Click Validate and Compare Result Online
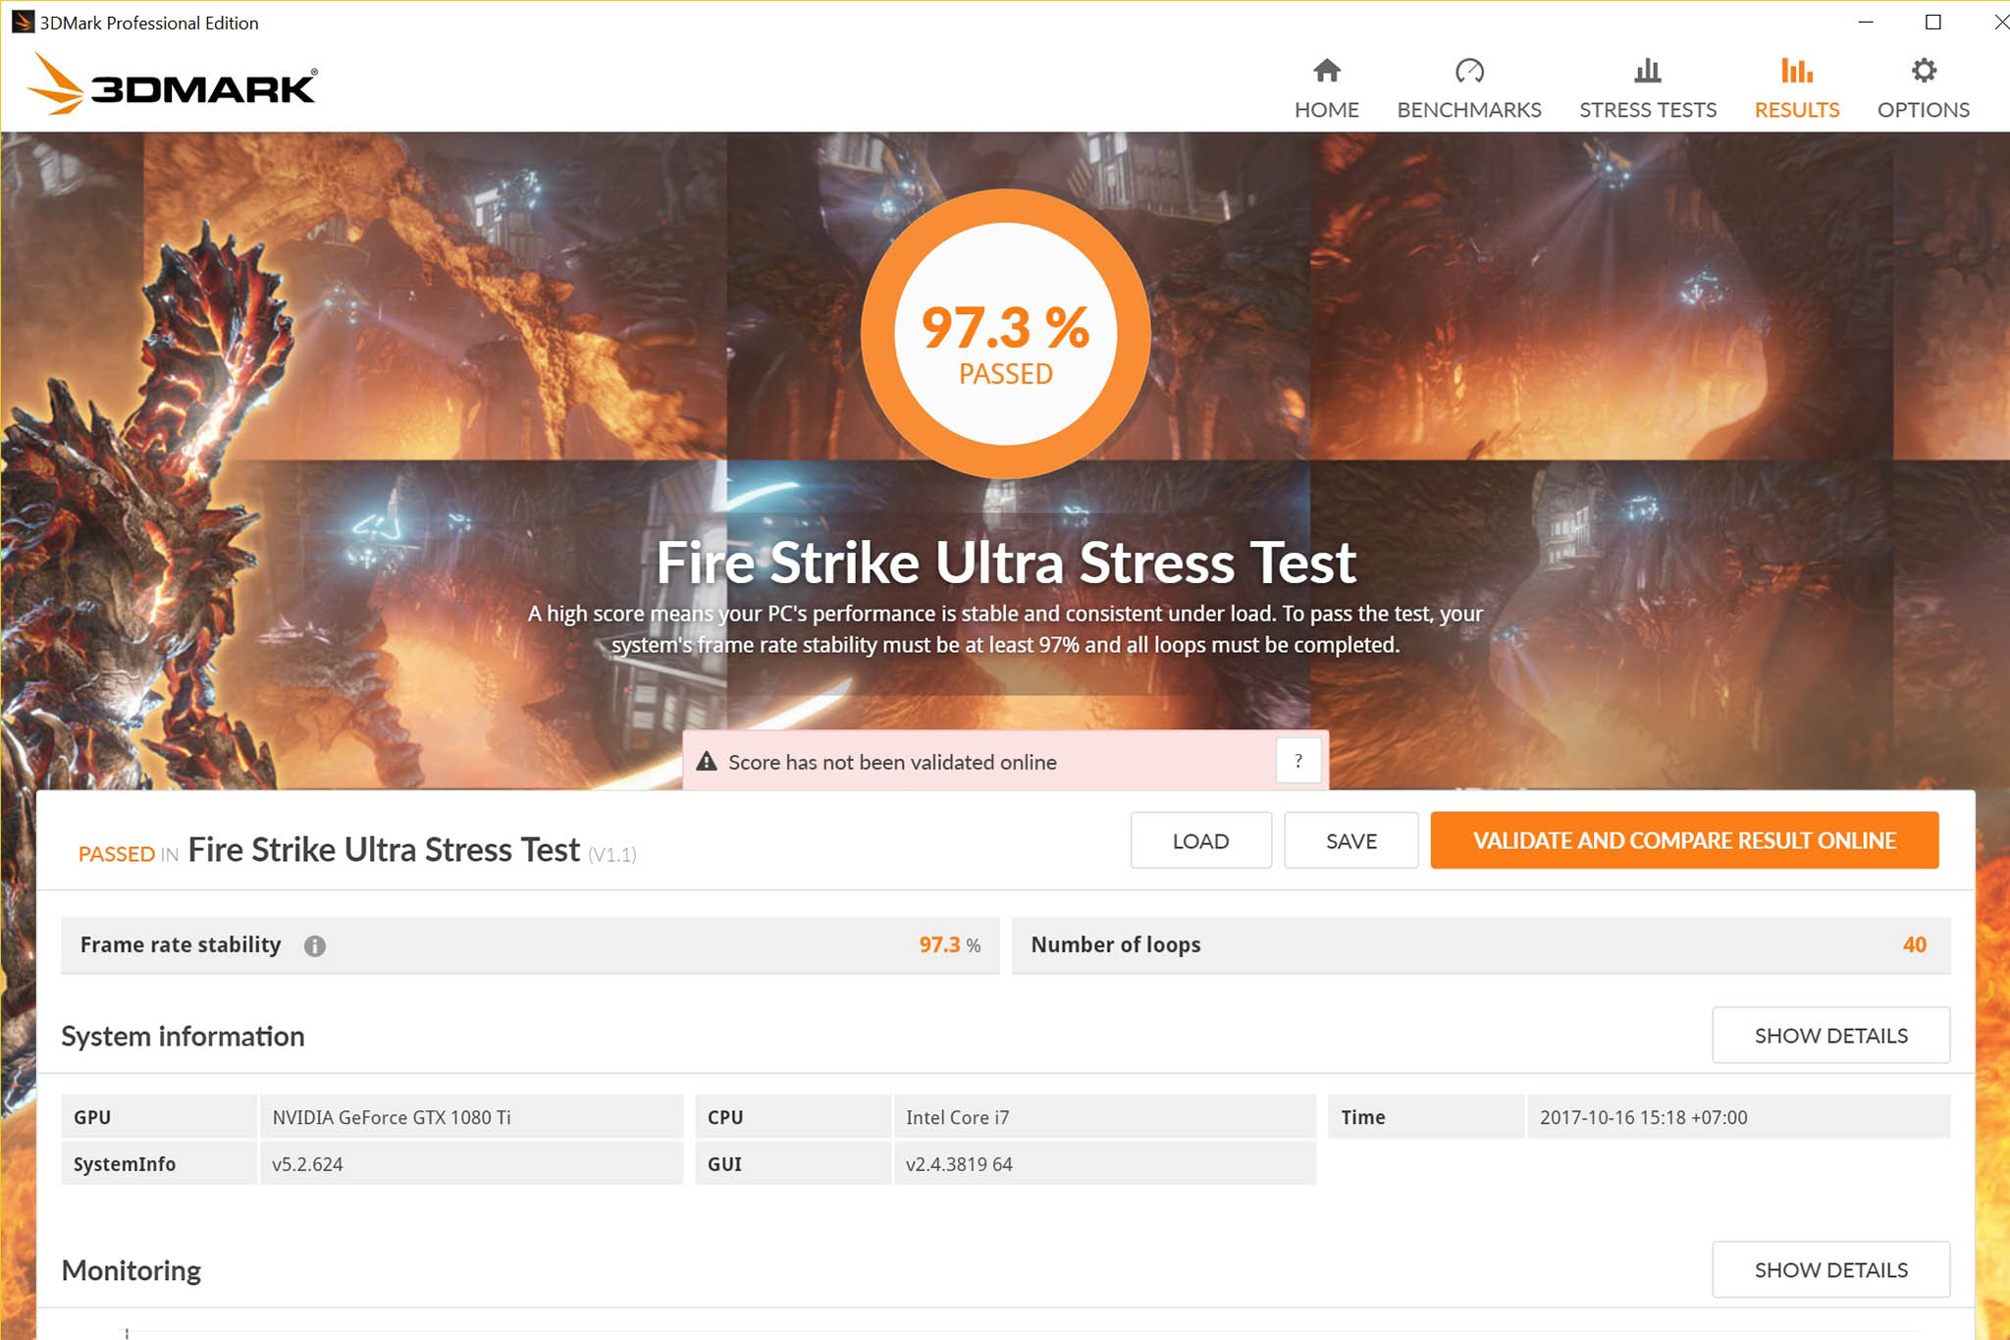 point(1684,840)
